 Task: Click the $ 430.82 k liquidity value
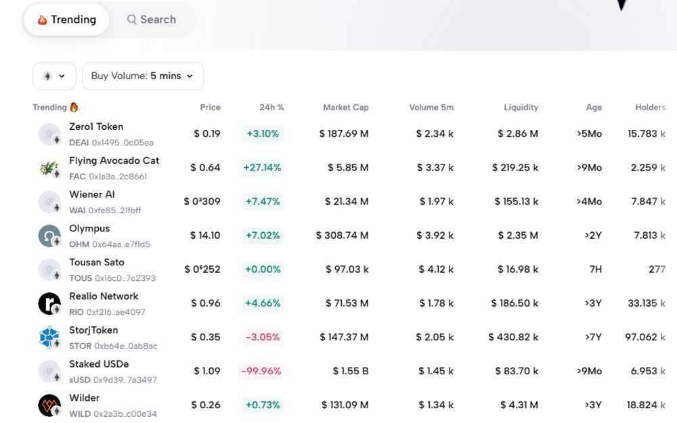click(513, 337)
